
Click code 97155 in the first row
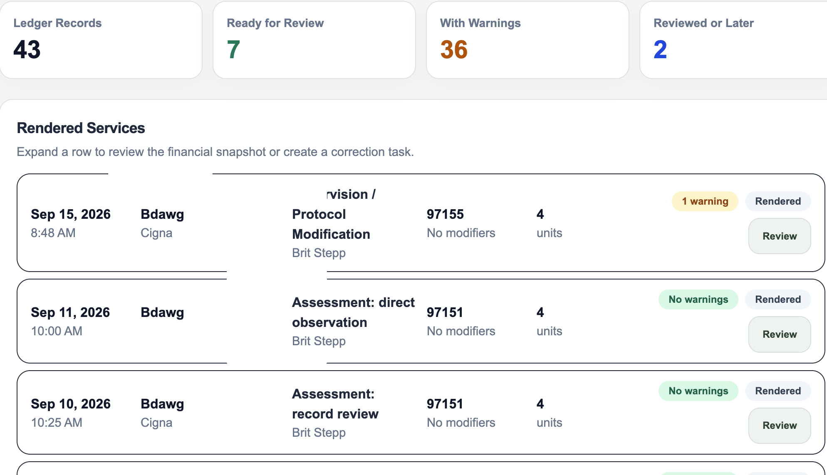coord(445,214)
